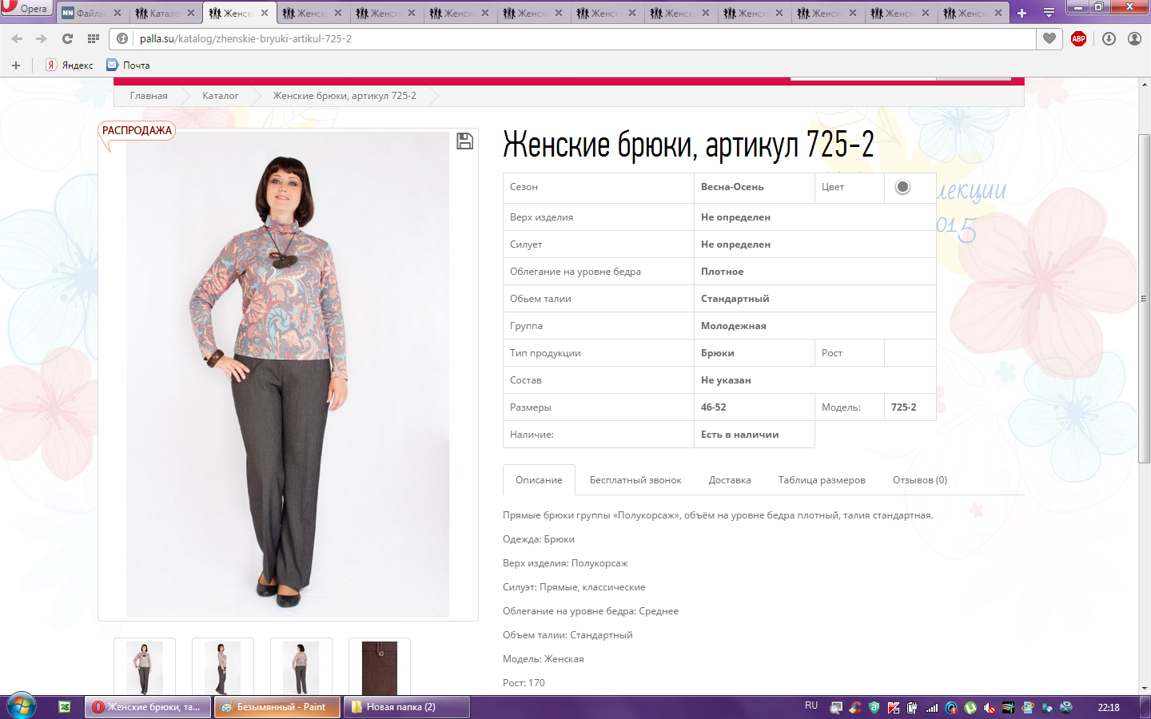Switch to the Доставка tab
The image size is (1151, 719).
[x=729, y=480]
